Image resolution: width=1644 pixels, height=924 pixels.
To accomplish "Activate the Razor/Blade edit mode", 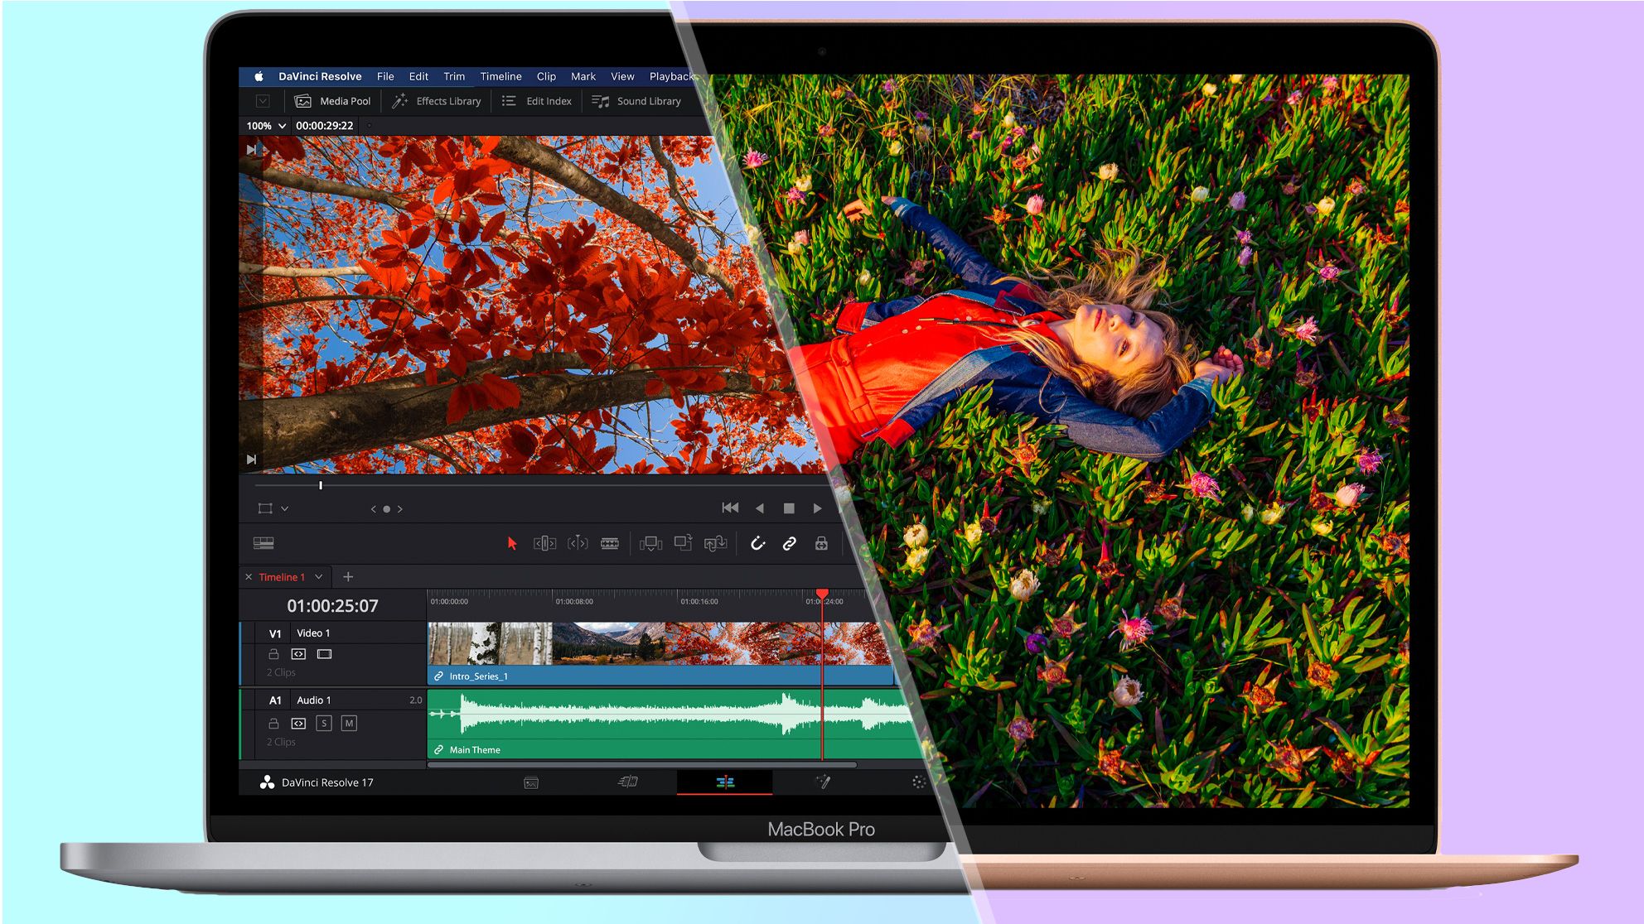I will pos(611,543).
